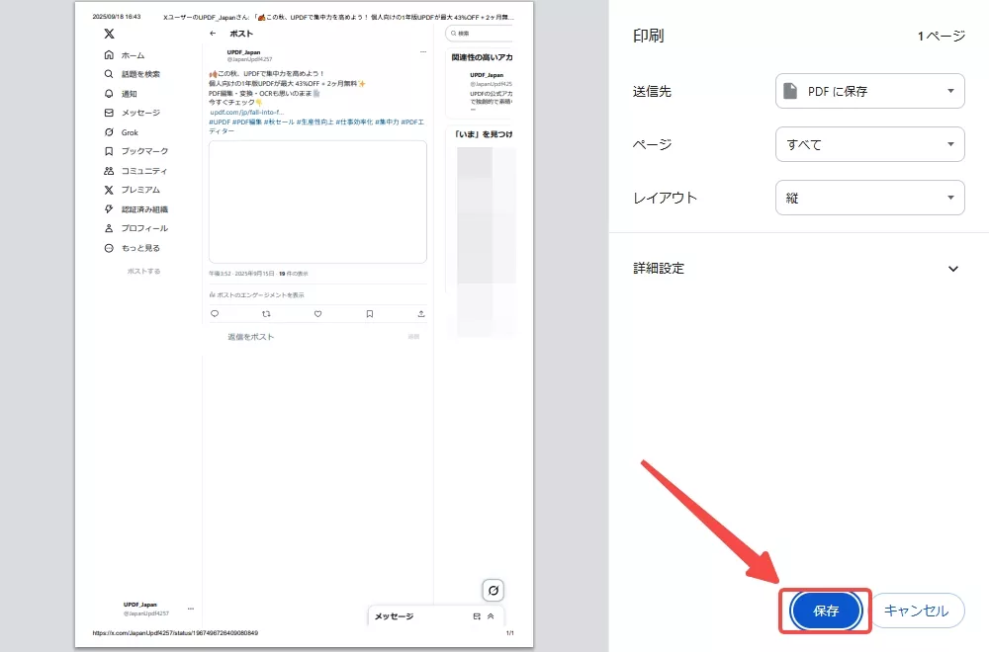Click the もっと見る menu label
Viewport: 989px width, 652px height.
pyautogui.click(x=140, y=248)
